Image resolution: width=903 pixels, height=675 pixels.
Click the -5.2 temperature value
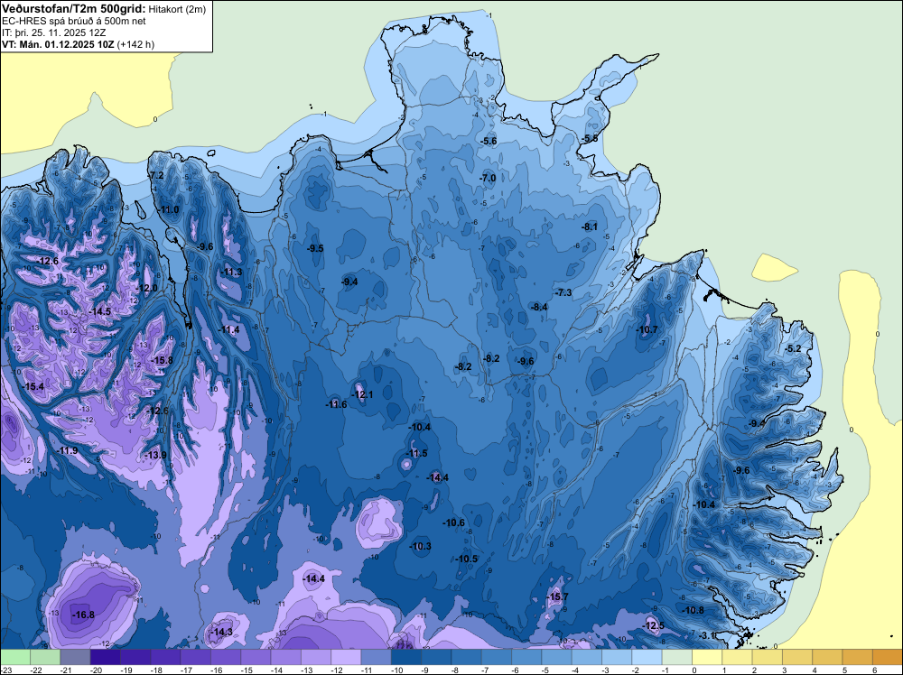794,348
